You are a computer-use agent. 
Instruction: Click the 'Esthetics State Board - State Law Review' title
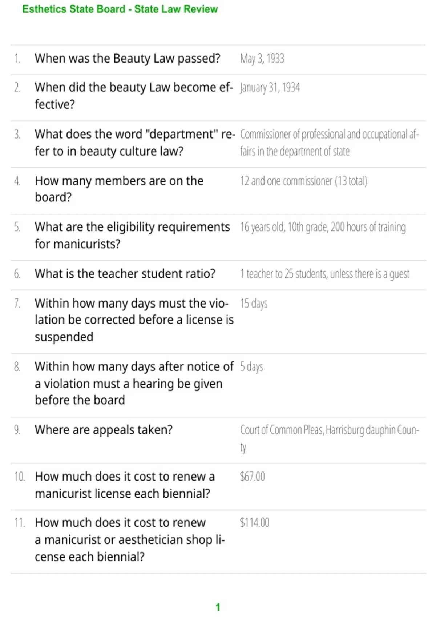[x=120, y=9]
